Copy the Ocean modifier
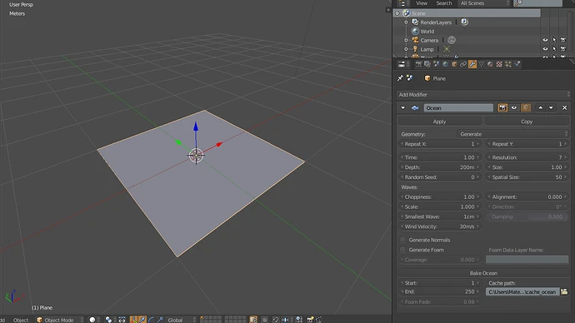Viewport: 575px width, 323px height. coord(527,122)
